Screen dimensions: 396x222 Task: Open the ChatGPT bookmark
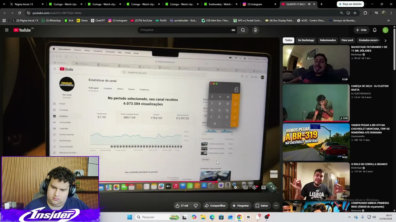[x=98, y=21]
